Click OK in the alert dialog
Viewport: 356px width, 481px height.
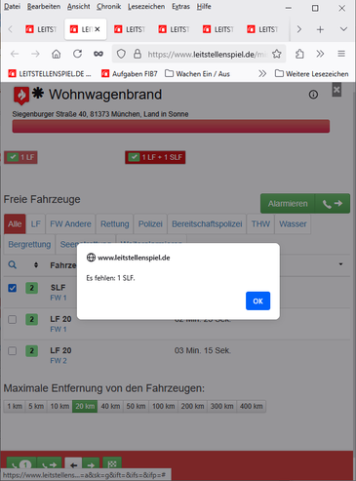point(257,301)
